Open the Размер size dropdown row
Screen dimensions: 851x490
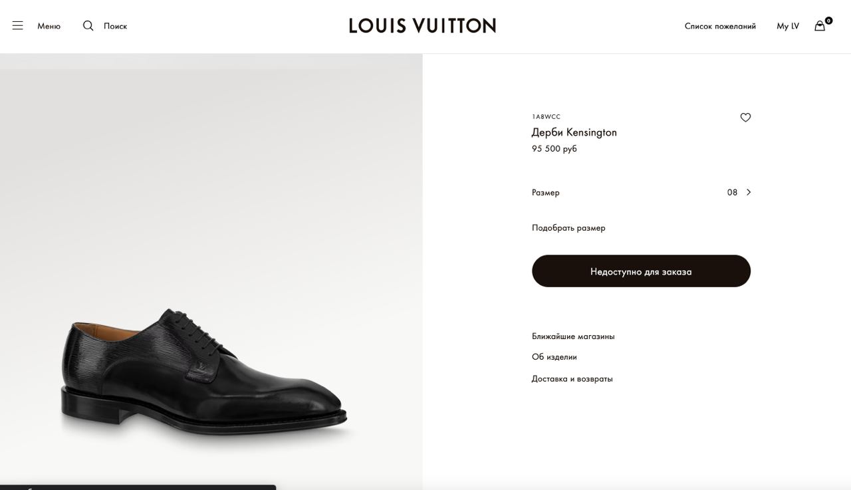pos(641,192)
